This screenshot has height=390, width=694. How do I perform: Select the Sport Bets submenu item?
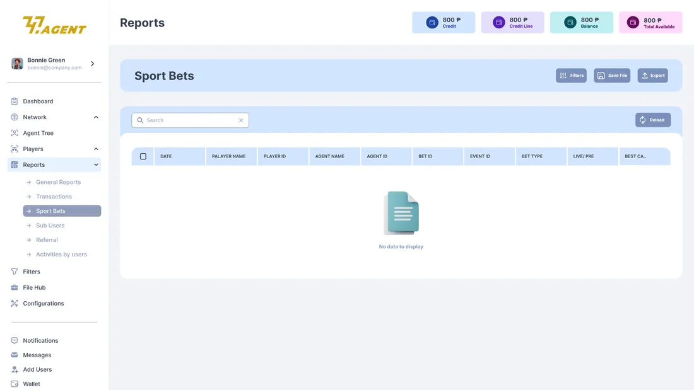[x=62, y=211]
